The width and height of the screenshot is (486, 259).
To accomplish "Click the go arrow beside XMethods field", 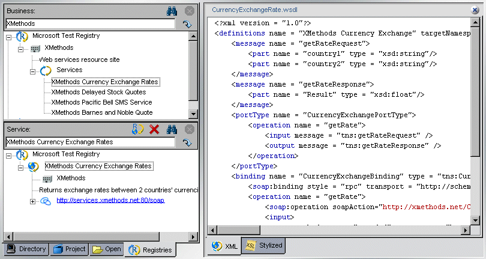I will point(187,24).
